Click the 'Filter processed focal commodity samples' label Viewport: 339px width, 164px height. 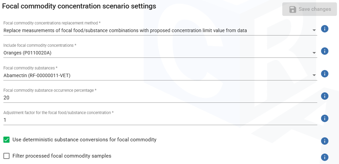[62, 156]
